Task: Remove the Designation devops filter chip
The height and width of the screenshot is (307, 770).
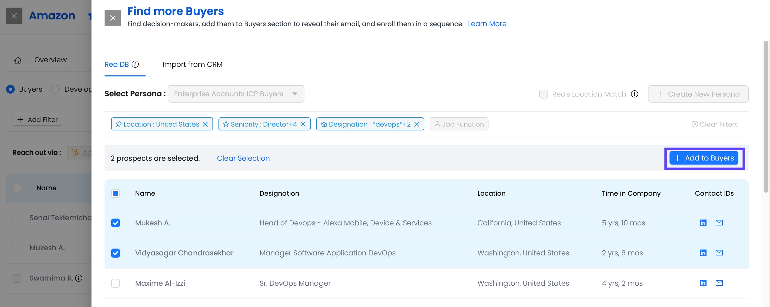Action: pos(417,124)
